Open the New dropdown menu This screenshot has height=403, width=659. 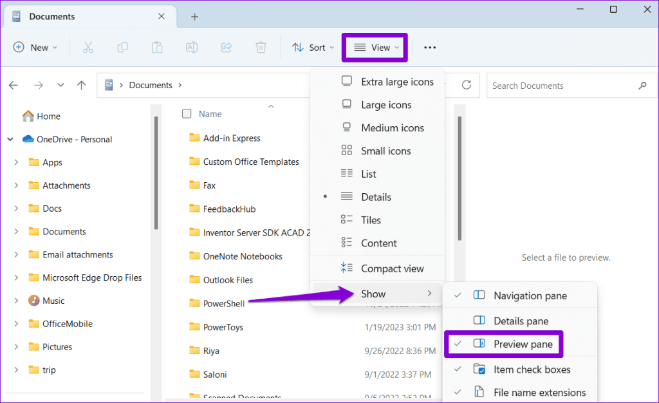click(x=35, y=47)
